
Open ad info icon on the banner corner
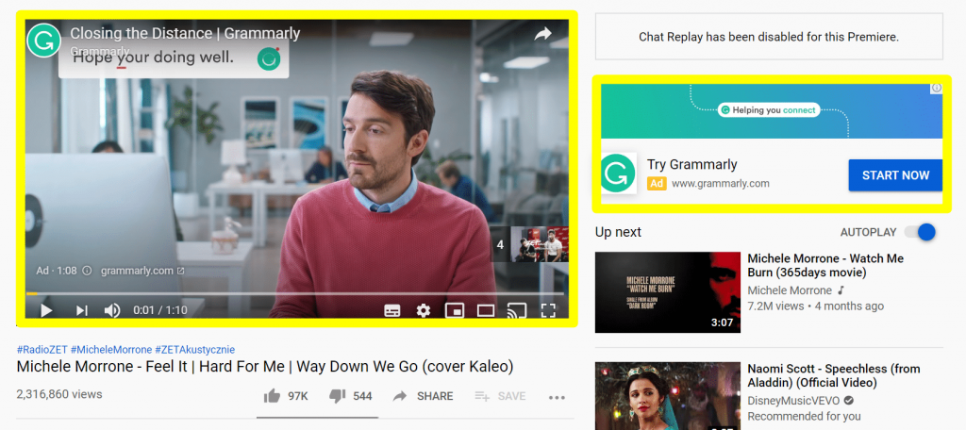point(937,88)
